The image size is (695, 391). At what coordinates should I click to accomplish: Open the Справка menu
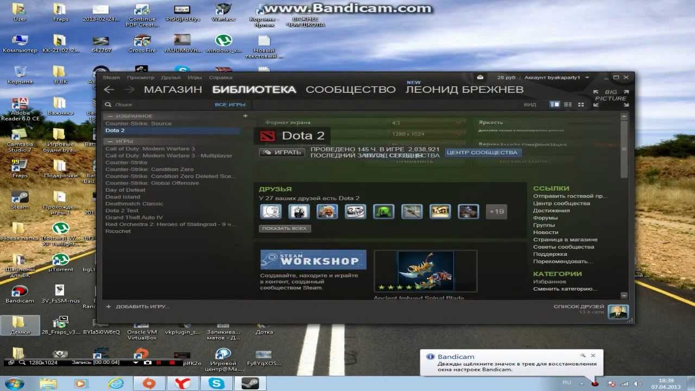point(220,78)
